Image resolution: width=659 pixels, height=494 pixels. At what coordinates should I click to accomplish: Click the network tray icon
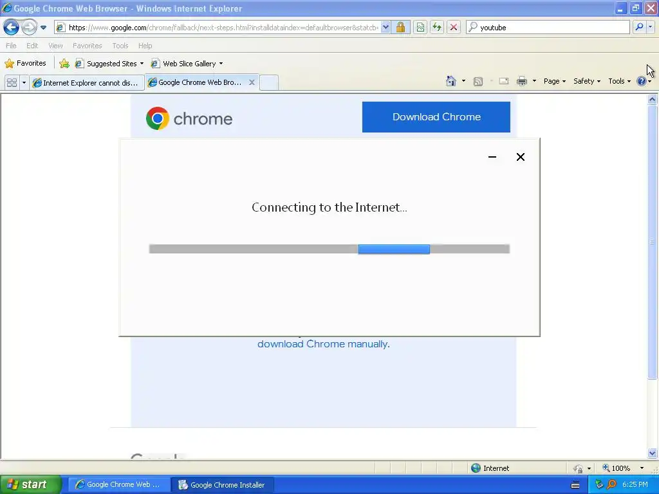click(599, 485)
